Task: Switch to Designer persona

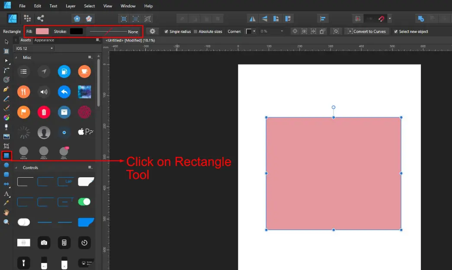Action: (x=13, y=19)
